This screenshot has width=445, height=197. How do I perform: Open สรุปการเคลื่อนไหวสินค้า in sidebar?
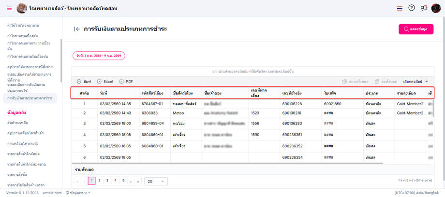(25, 133)
